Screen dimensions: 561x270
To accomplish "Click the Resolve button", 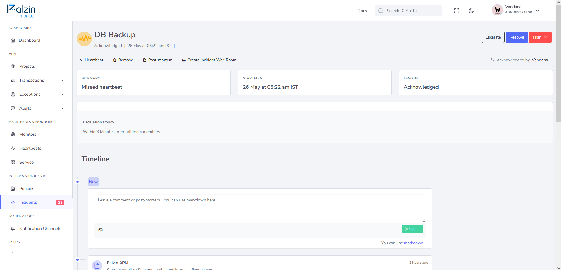I will [517, 37].
